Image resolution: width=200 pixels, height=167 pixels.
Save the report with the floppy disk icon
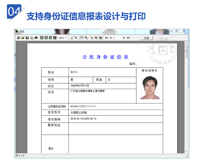pos(27,38)
